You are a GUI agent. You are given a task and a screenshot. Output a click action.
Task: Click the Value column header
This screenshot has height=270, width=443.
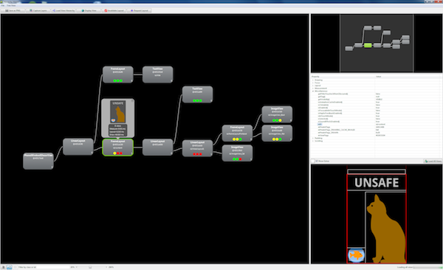[x=408, y=77]
